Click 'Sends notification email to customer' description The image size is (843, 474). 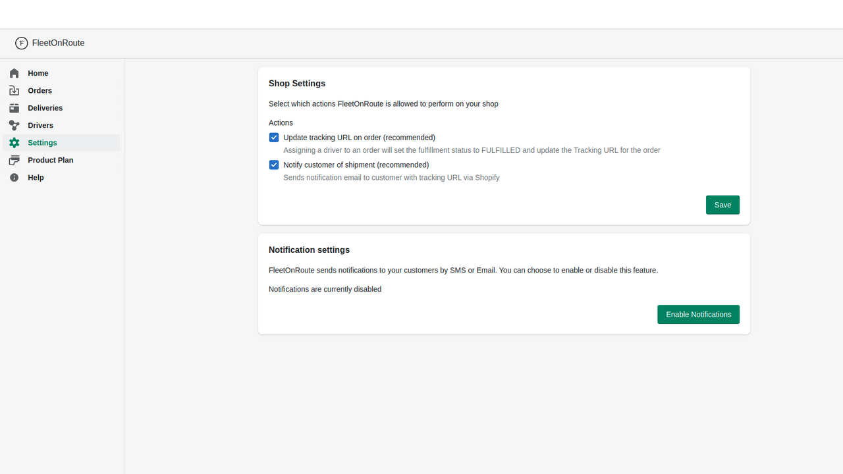[391, 178]
